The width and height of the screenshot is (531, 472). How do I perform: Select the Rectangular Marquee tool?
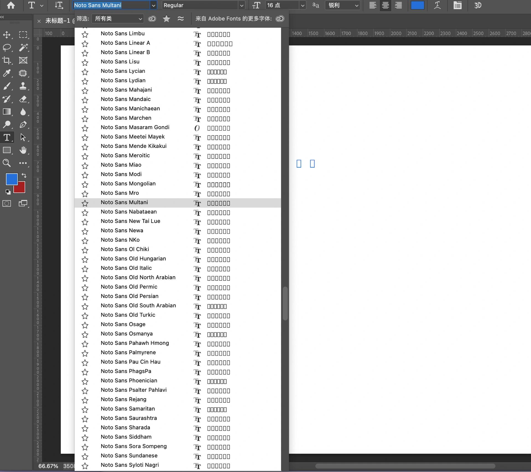(x=23, y=35)
